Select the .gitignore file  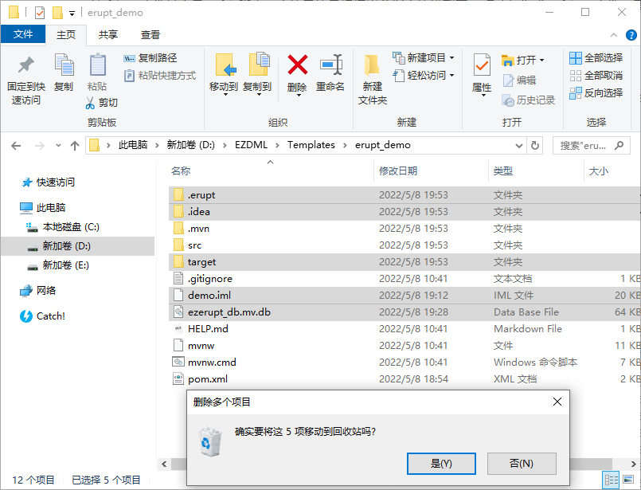(x=210, y=279)
